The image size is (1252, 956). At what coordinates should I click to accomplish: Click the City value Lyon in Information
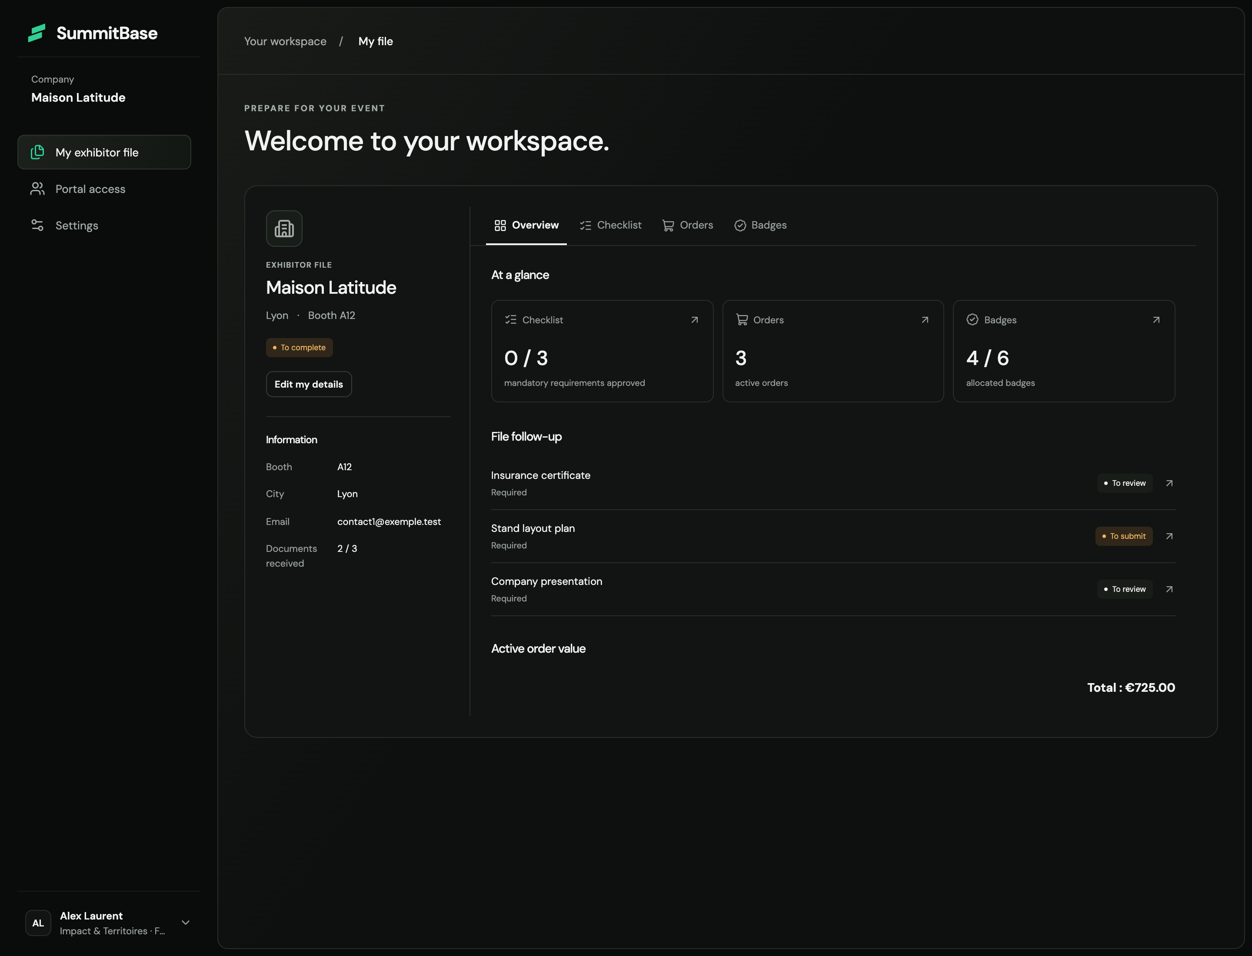(x=347, y=494)
